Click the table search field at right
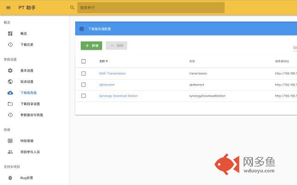The image size is (297, 185). (x=295, y=48)
